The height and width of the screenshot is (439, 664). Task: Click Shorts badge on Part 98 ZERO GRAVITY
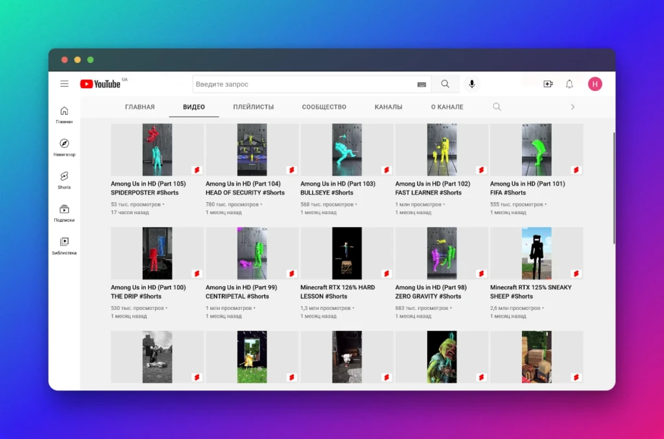(482, 274)
